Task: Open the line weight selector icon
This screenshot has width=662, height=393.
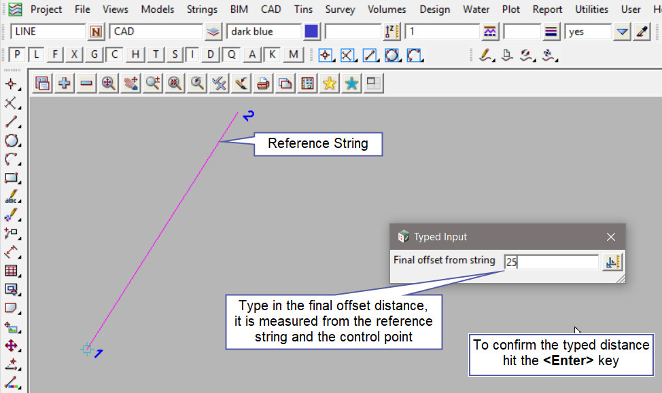Action: pyautogui.click(x=551, y=32)
